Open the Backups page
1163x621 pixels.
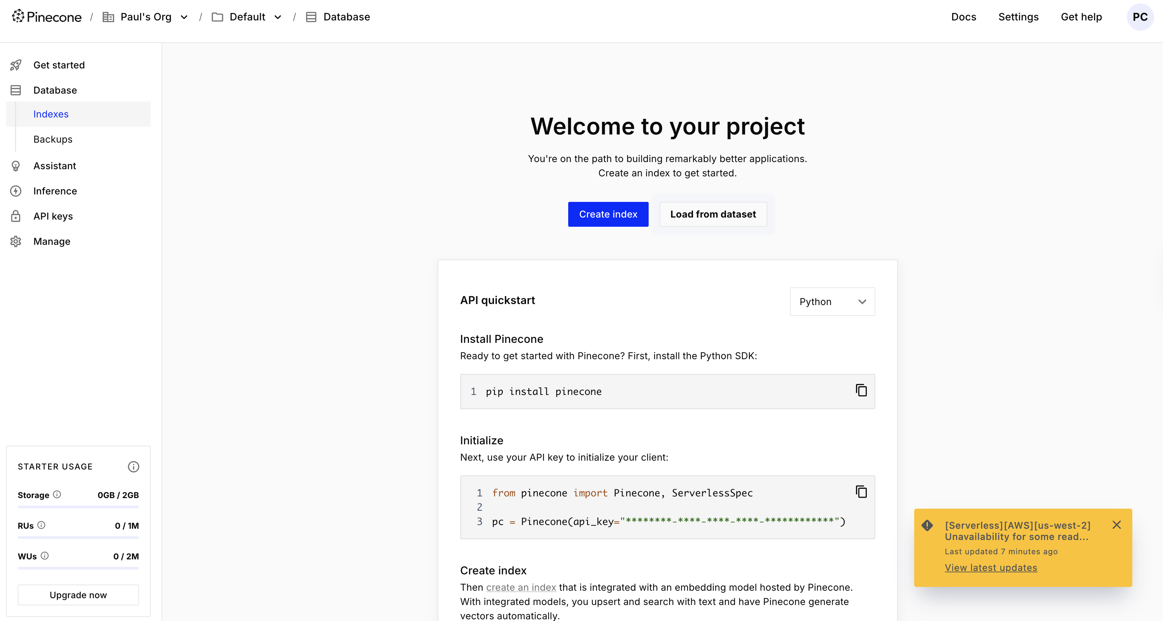click(53, 139)
